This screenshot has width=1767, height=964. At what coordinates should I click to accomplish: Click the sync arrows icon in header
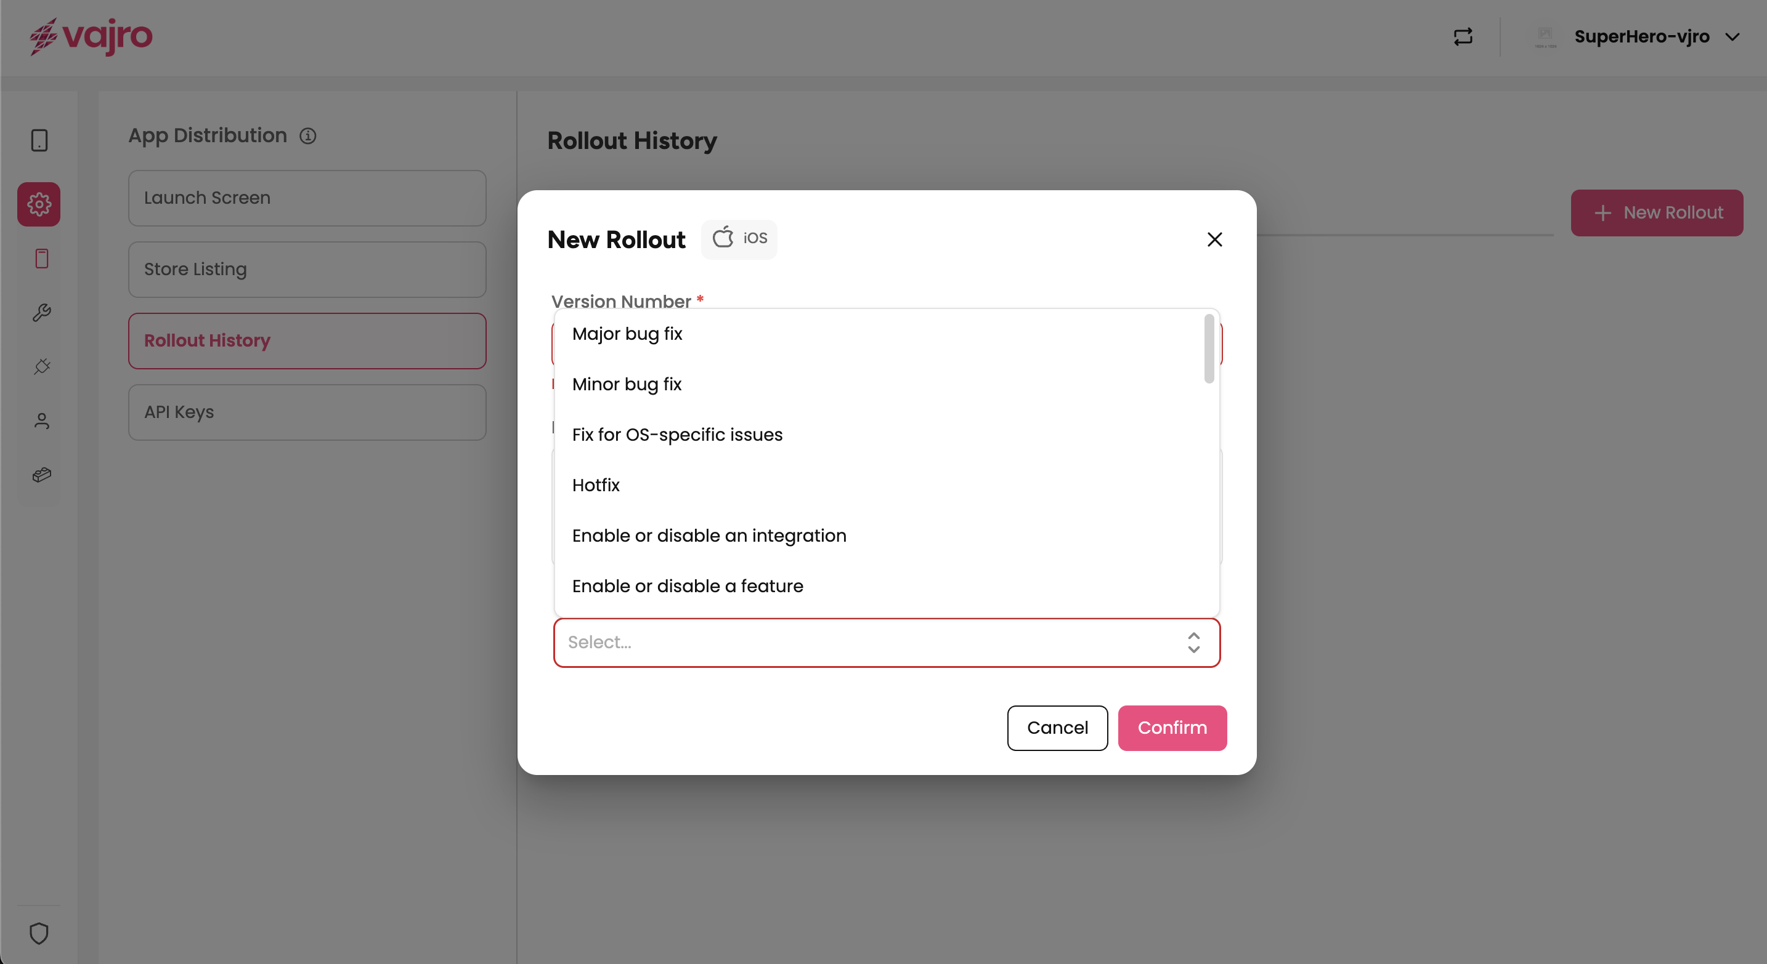tap(1463, 36)
